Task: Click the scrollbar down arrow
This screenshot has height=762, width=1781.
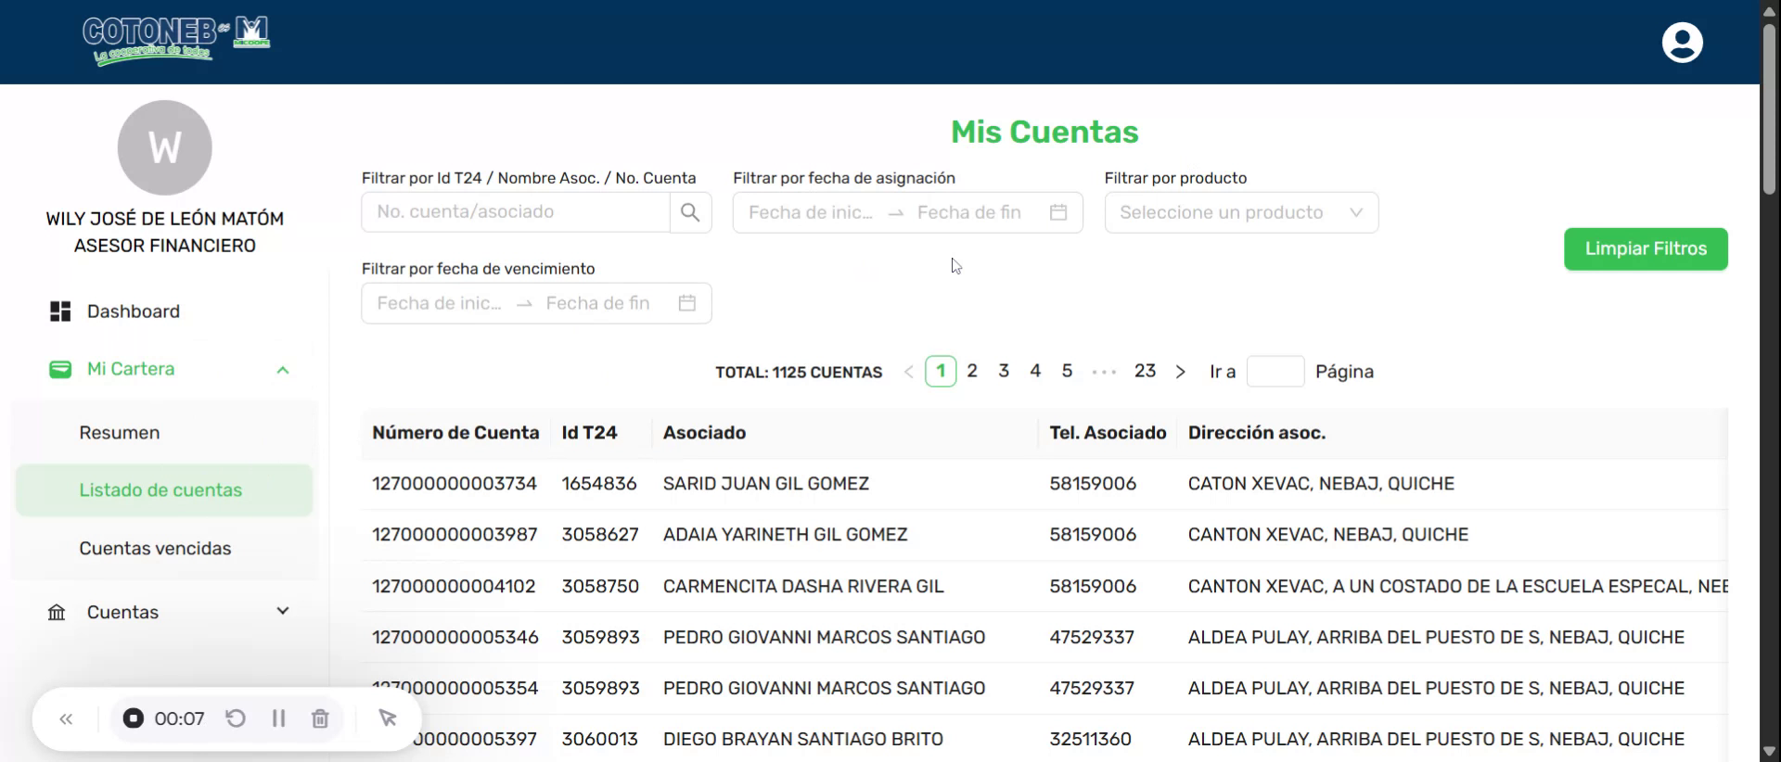Action: pos(1769,752)
